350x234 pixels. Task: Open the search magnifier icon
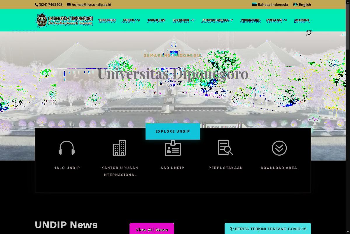pyautogui.click(x=308, y=33)
